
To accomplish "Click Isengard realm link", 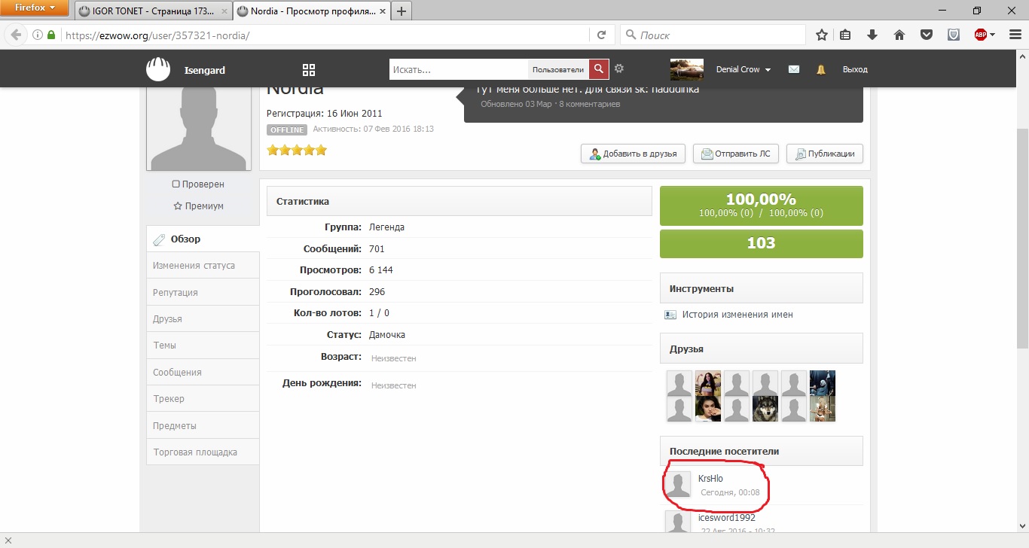I will (205, 70).
